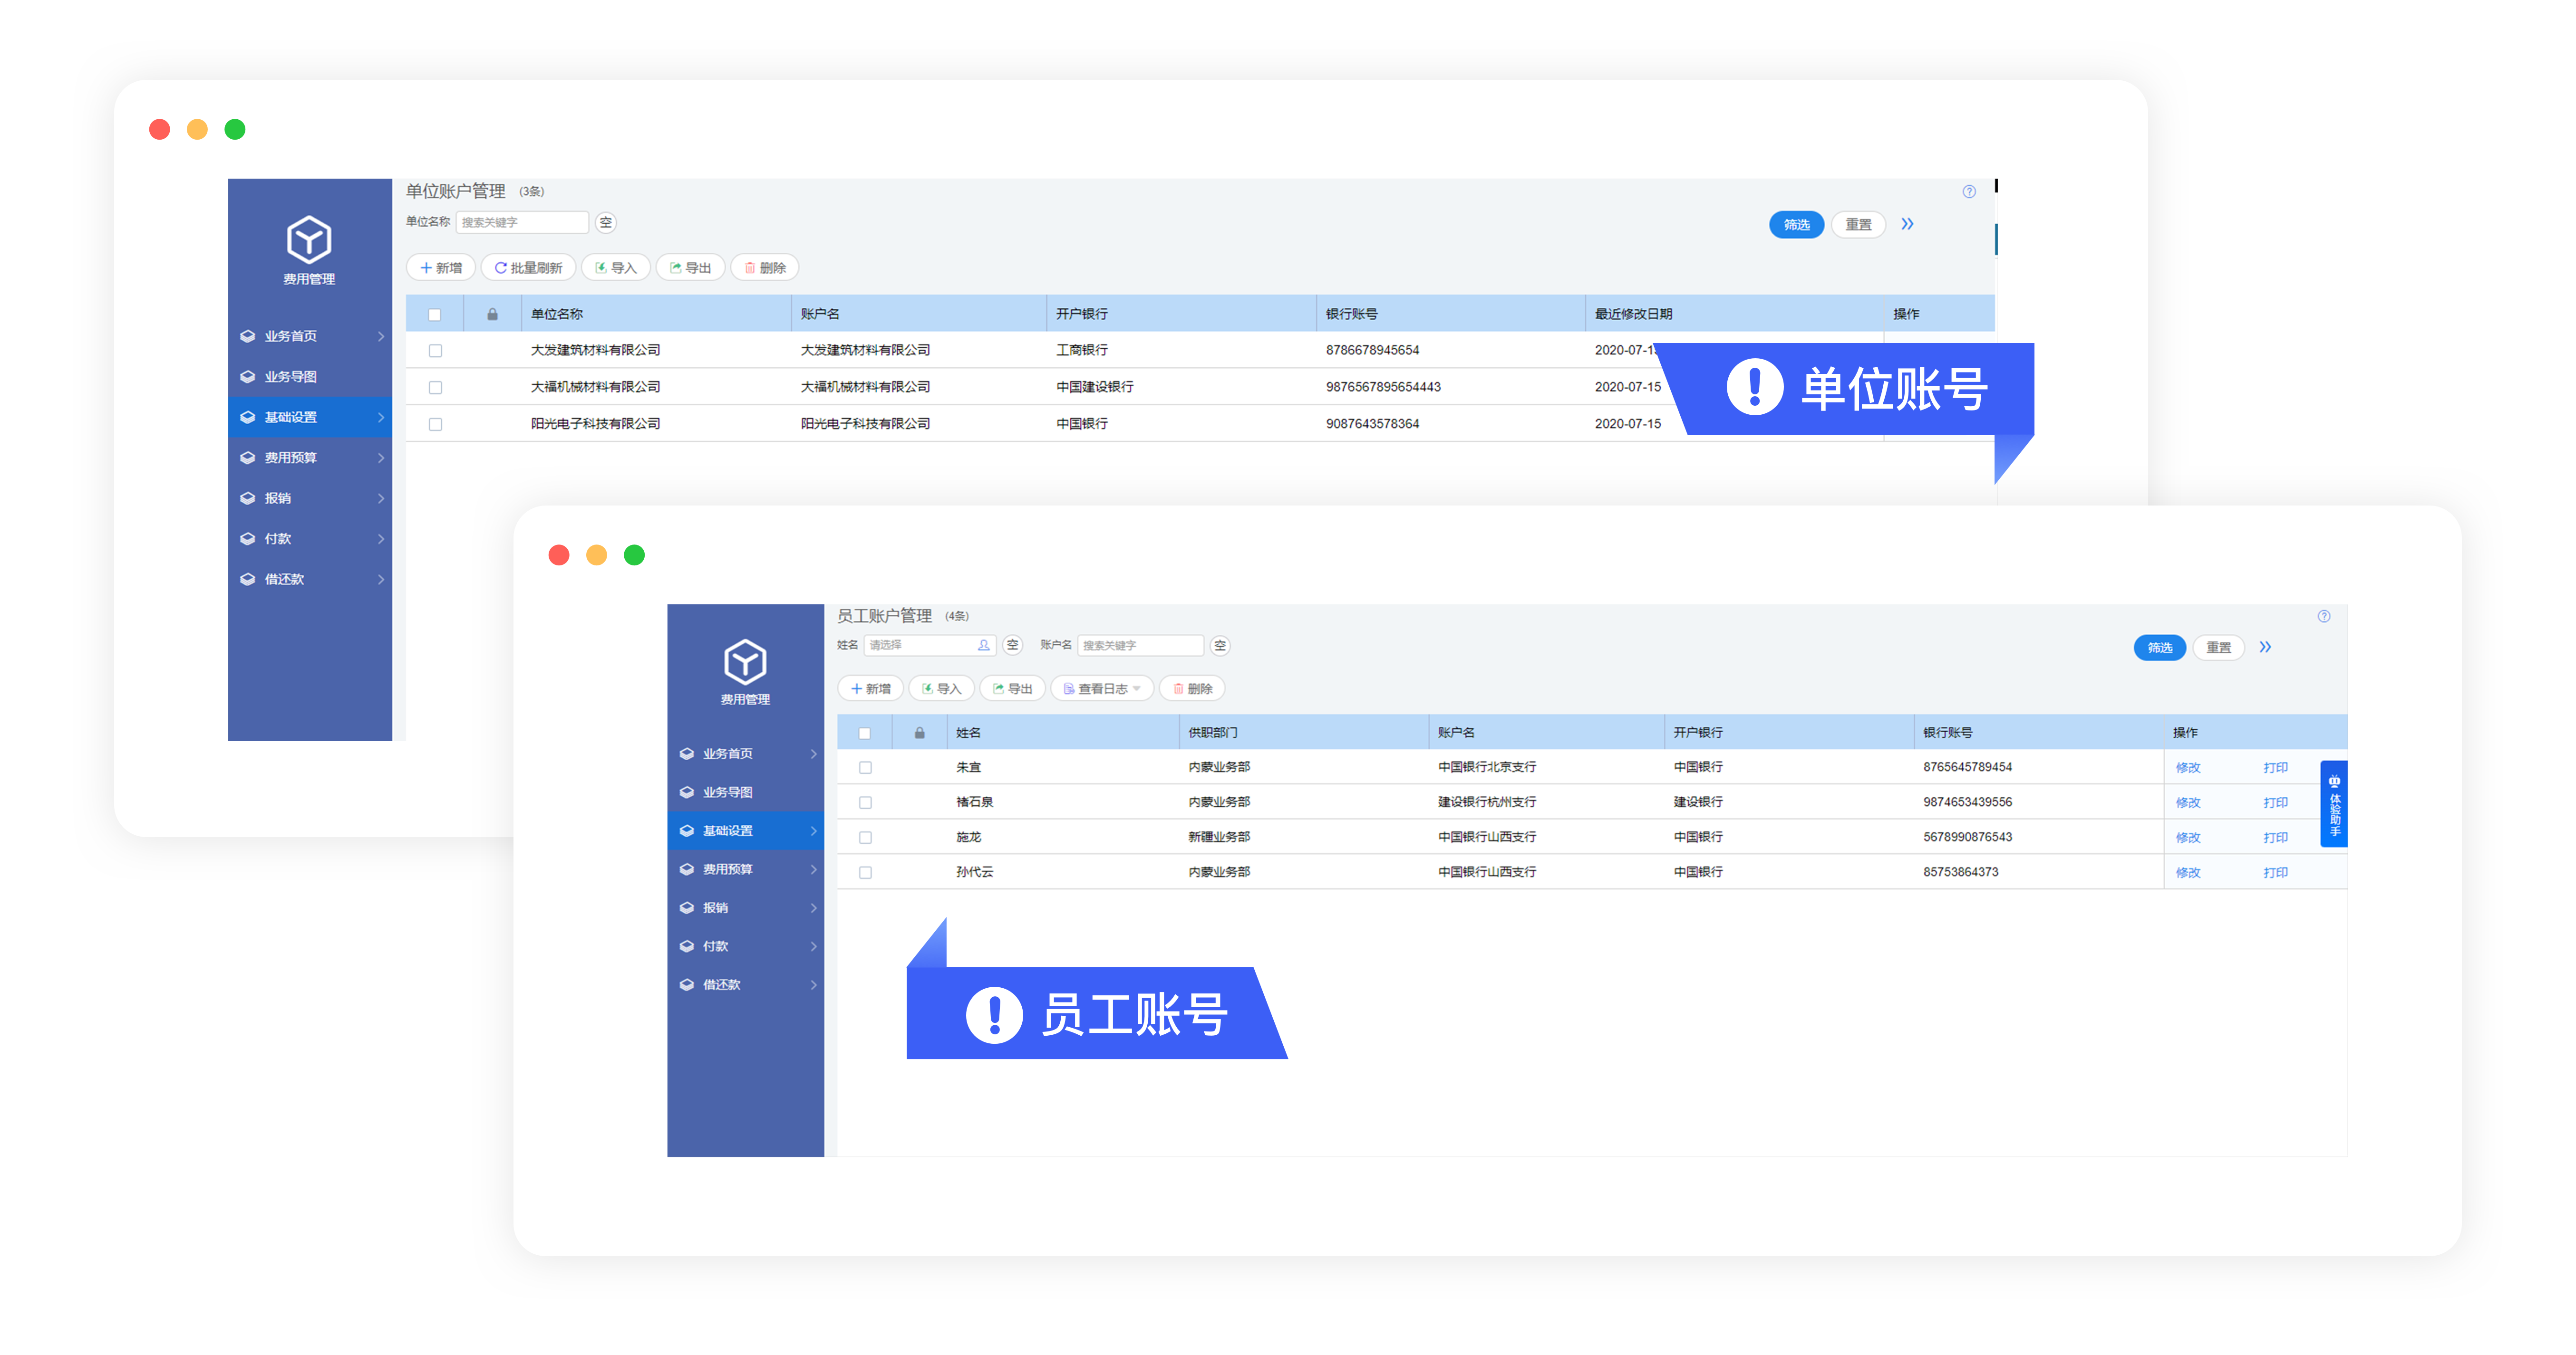Viewport: 2576px width, 1355px height.
Task: Click the 单位名称 search keyword field
Action: pos(522,222)
